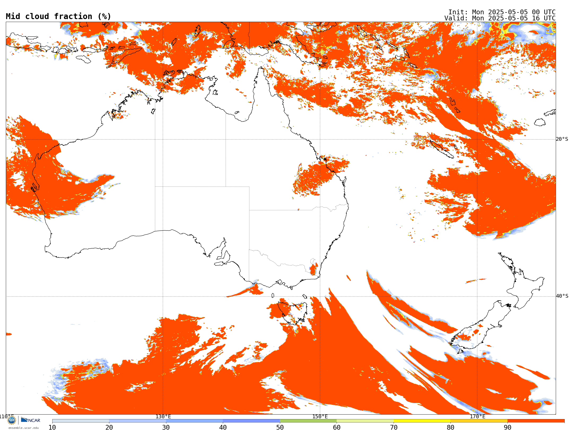Click the colorbar tick label 40
This screenshot has width=573, height=431.
tap(223, 428)
